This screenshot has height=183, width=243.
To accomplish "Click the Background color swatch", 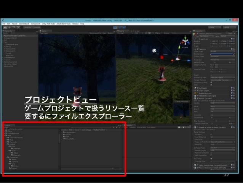I will (x=221, y=54).
